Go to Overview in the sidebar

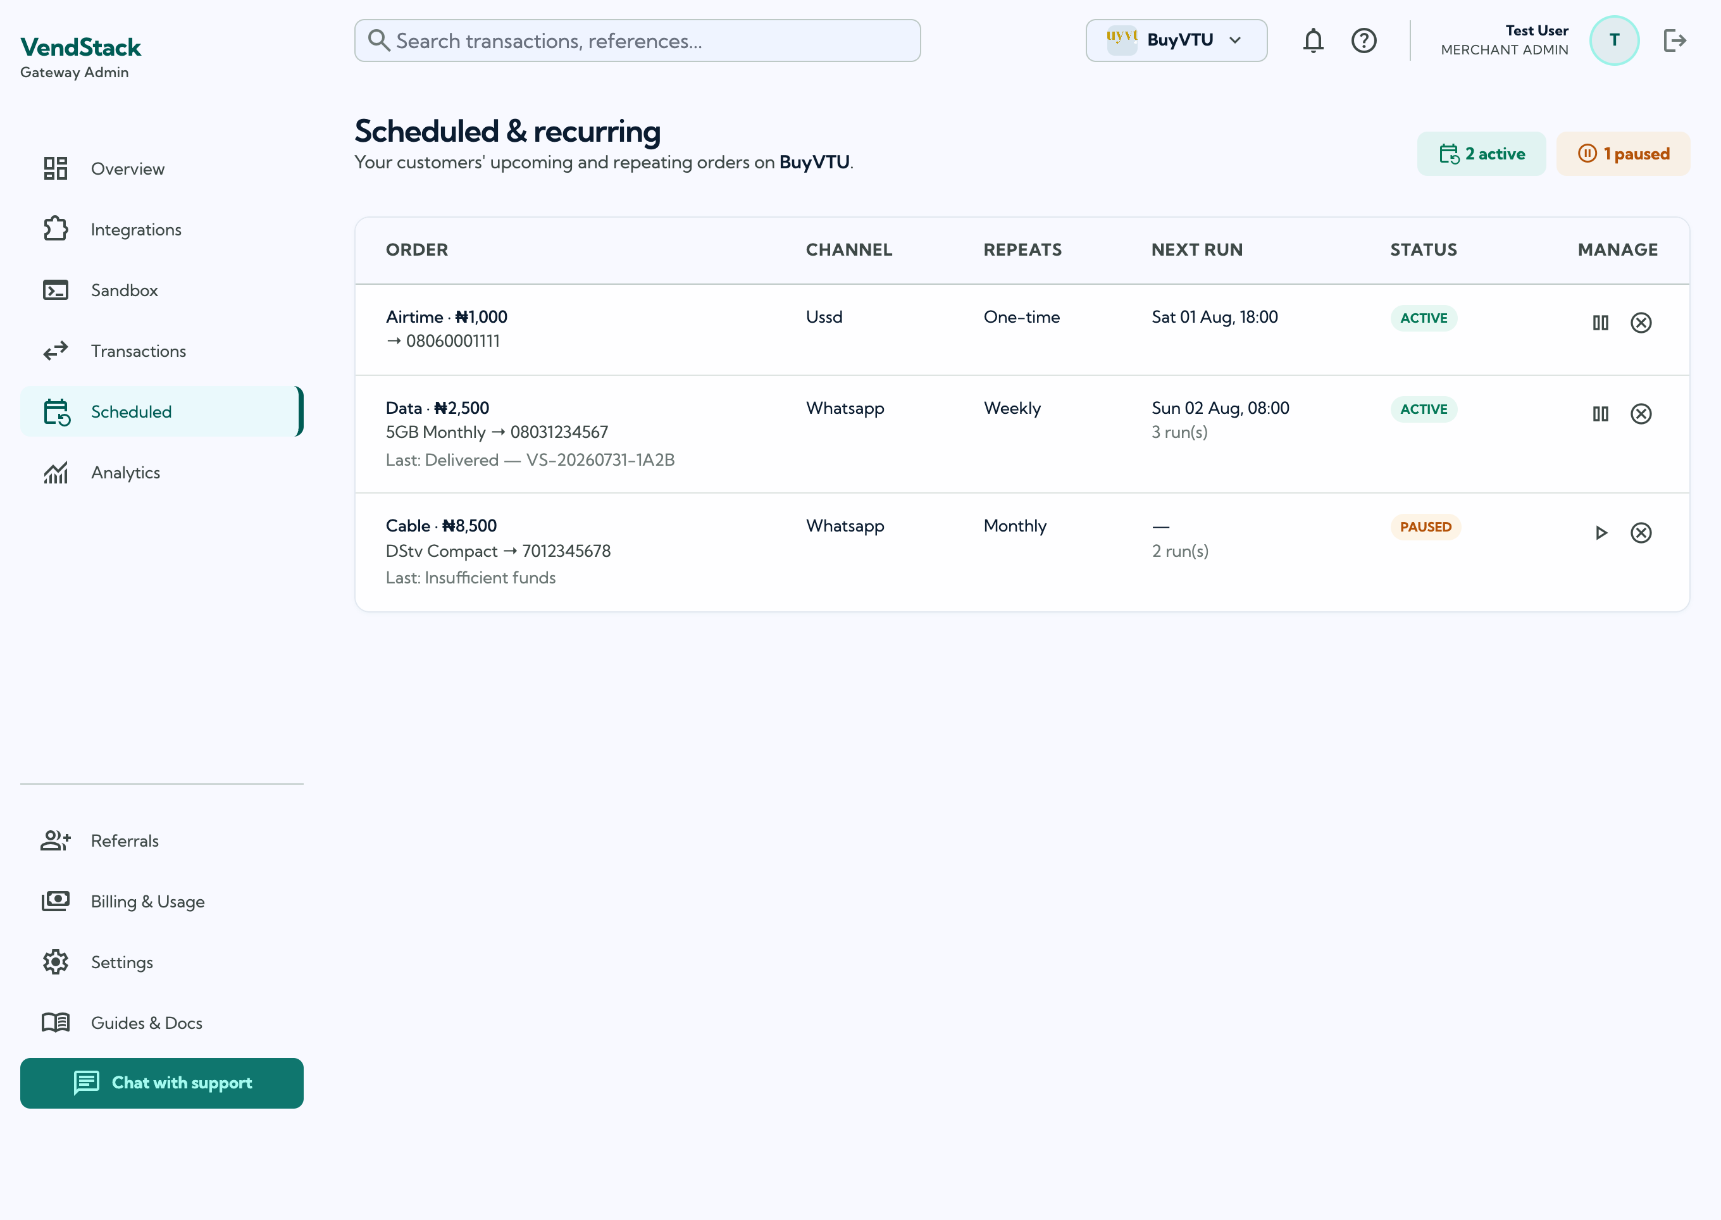point(161,168)
